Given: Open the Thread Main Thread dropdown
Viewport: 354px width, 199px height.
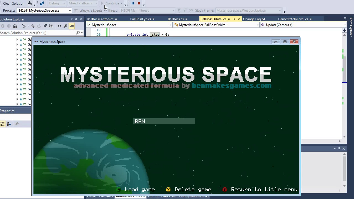Looking at the screenshot, I should pos(147,11).
